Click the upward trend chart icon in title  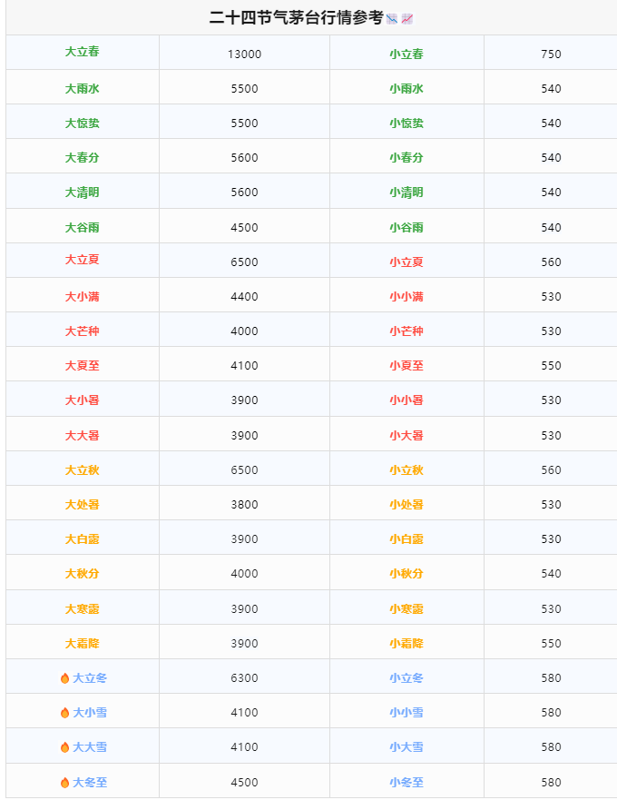[406, 19]
